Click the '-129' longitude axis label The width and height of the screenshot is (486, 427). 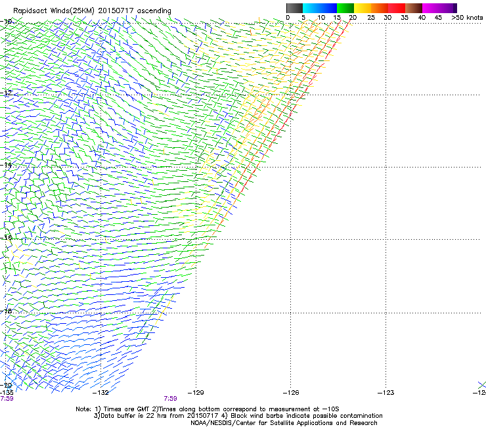tap(196, 393)
